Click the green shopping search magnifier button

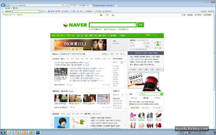[x=162, y=94]
